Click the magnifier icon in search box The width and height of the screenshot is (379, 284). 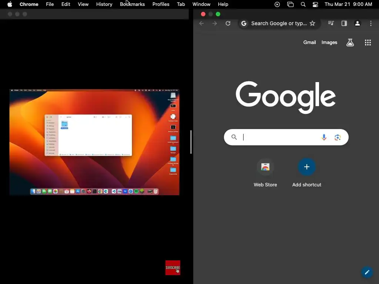pos(234,137)
